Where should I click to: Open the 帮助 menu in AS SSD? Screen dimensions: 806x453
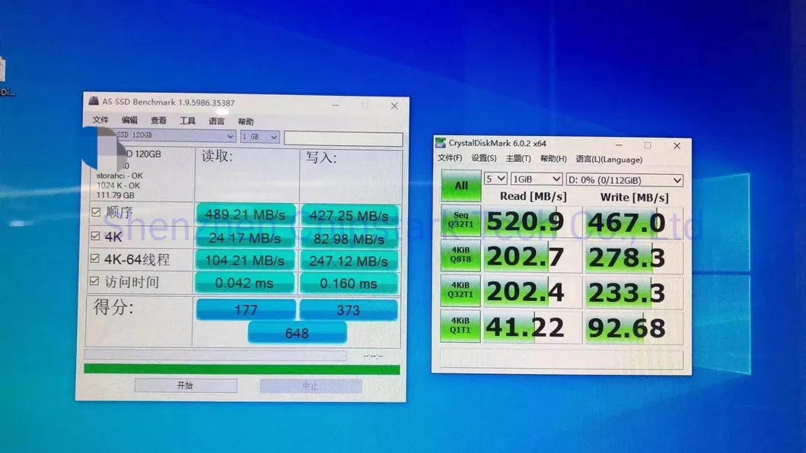point(246,122)
